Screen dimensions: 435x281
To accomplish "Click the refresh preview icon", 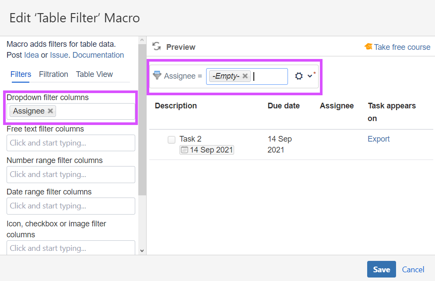I will pos(157,47).
